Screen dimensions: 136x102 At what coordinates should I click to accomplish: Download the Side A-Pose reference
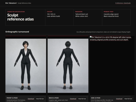click(119, 99)
